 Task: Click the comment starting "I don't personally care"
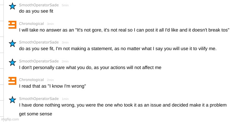[90, 67]
